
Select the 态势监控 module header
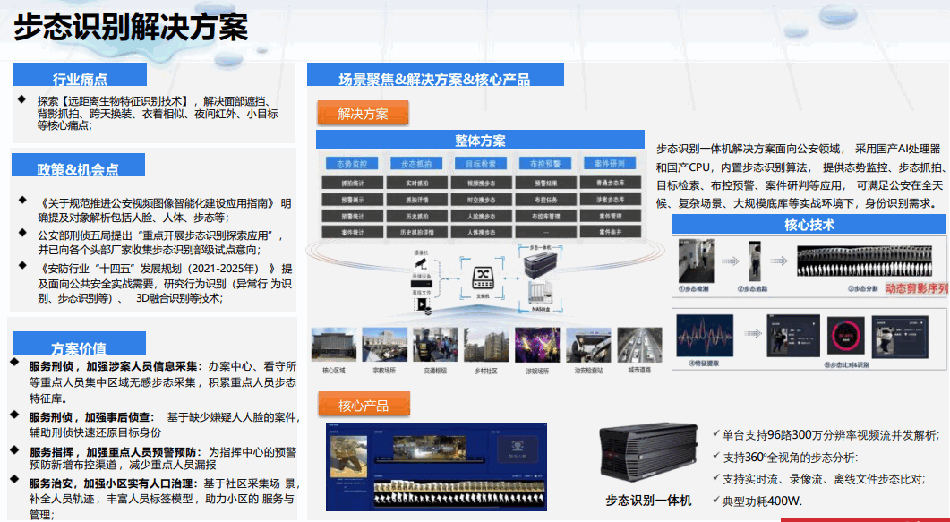(350, 164)
